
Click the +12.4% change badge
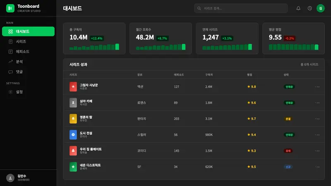(97, 38)
